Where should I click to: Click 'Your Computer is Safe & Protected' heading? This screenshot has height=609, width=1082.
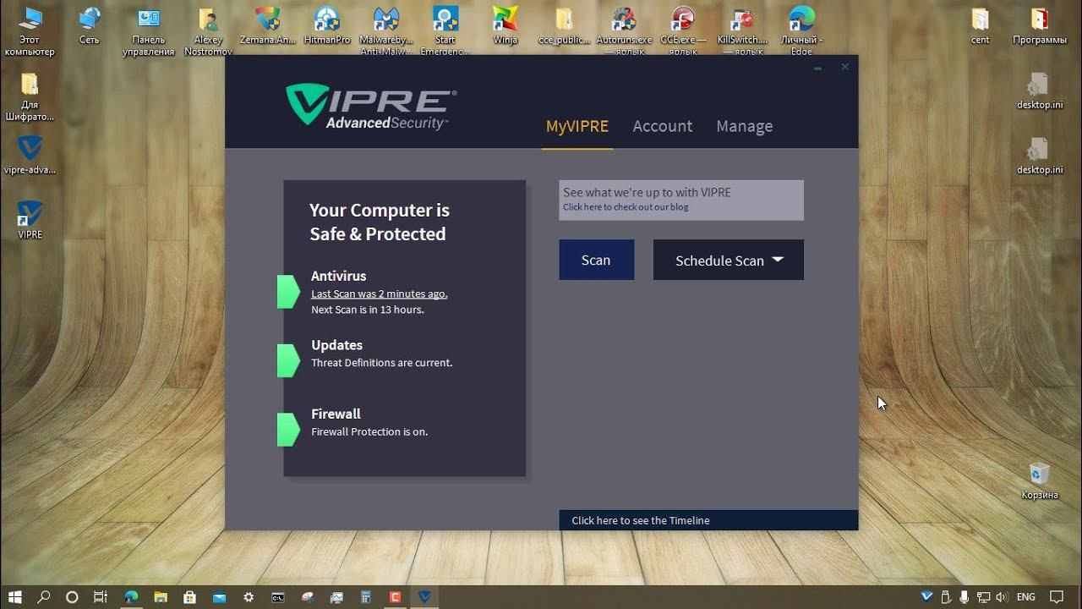(x=379, y=222)
